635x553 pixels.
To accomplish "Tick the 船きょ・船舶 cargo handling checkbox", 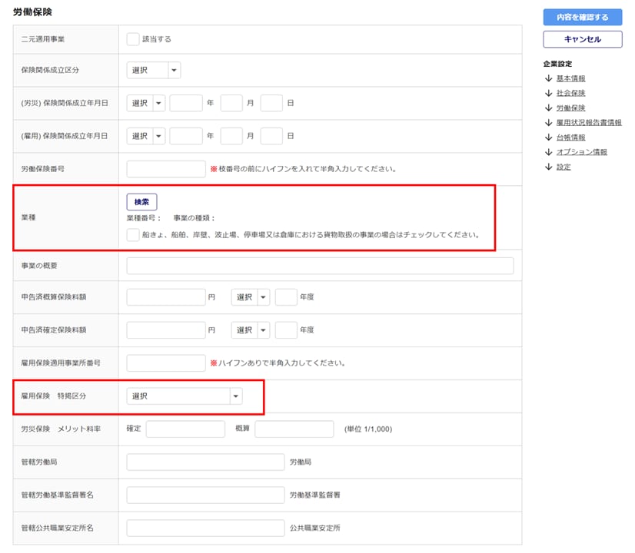I will point(133,235).
